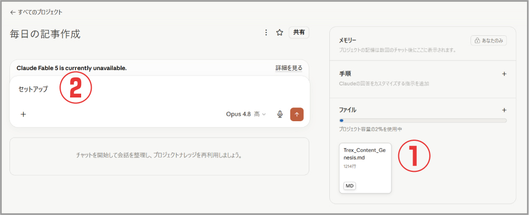529x215 pixels.
Task: Click the chat input containing セットアップ
Action: click(x=160, y=90)
